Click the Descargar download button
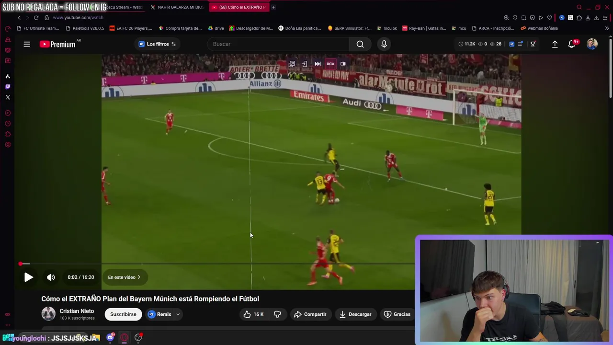The width and height of the screenshot is (613, 345). click(x=355, y=314)
